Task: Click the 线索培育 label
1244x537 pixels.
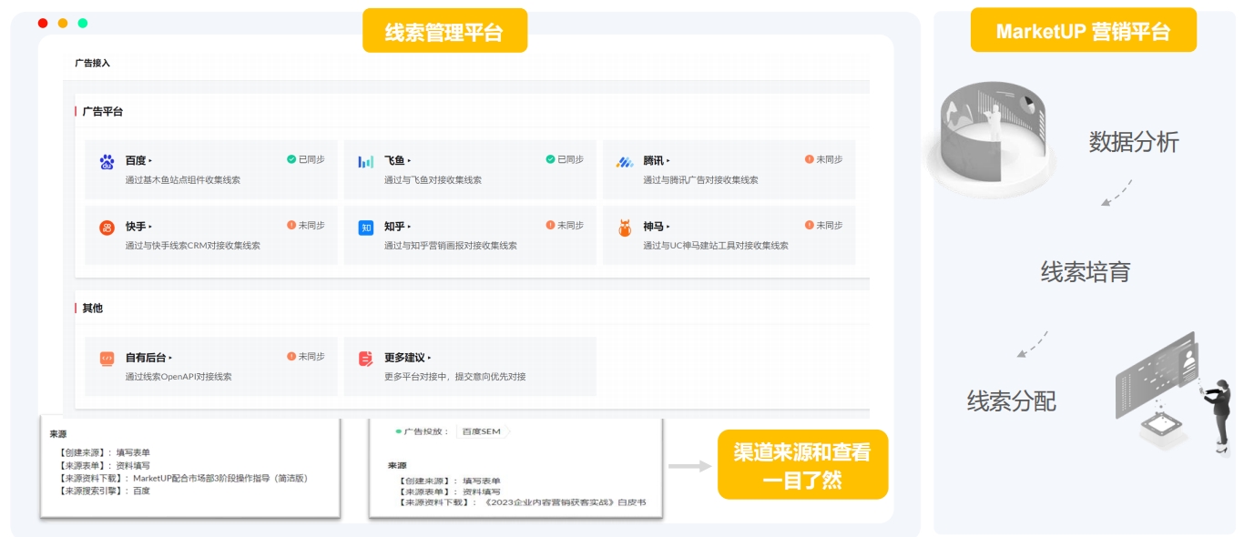Action: pos(1086,271)
